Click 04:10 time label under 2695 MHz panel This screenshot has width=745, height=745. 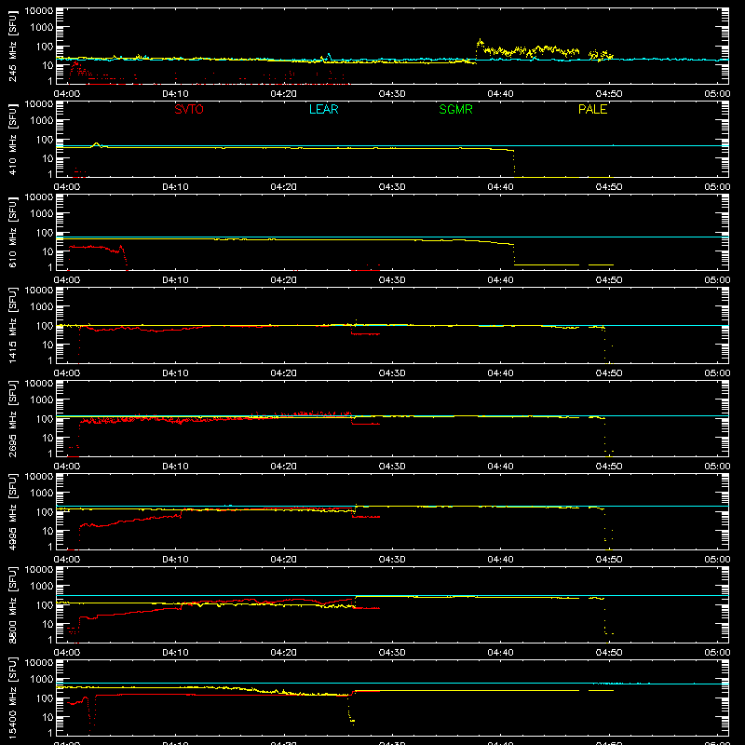click(175, 467)
